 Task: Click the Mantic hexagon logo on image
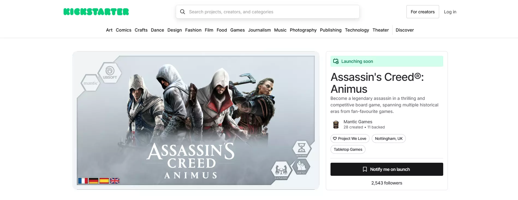(90, 83)
